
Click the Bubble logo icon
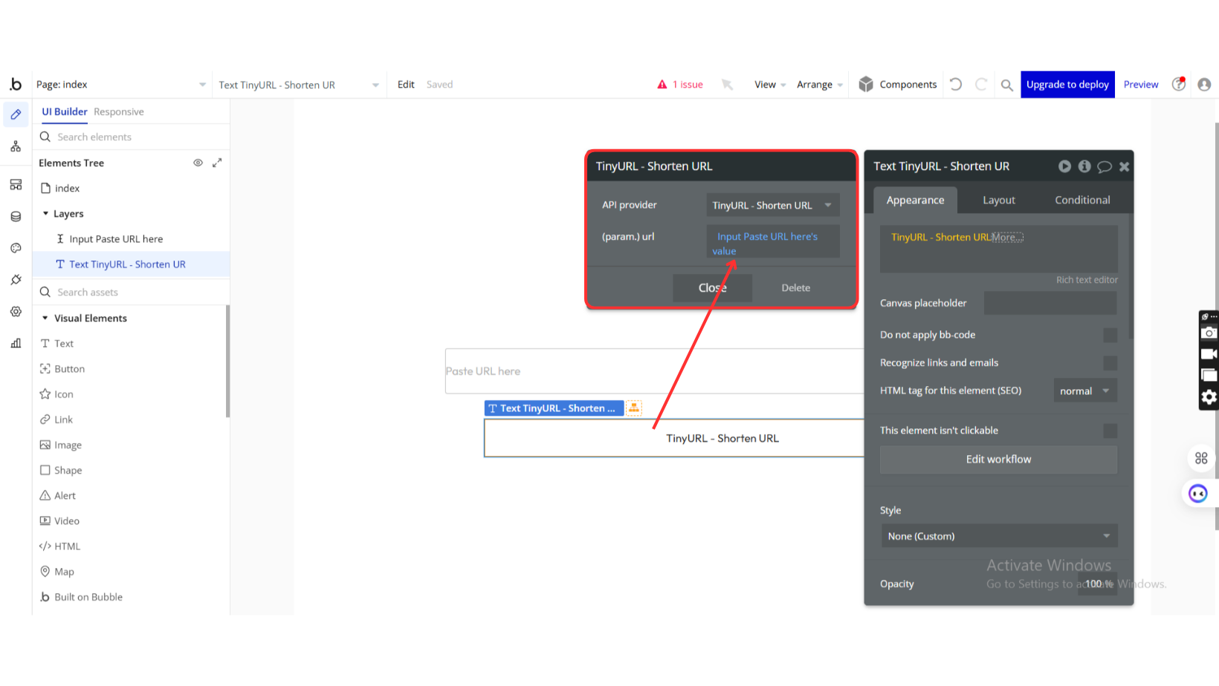pyautogui.click(x=16, y=84)
